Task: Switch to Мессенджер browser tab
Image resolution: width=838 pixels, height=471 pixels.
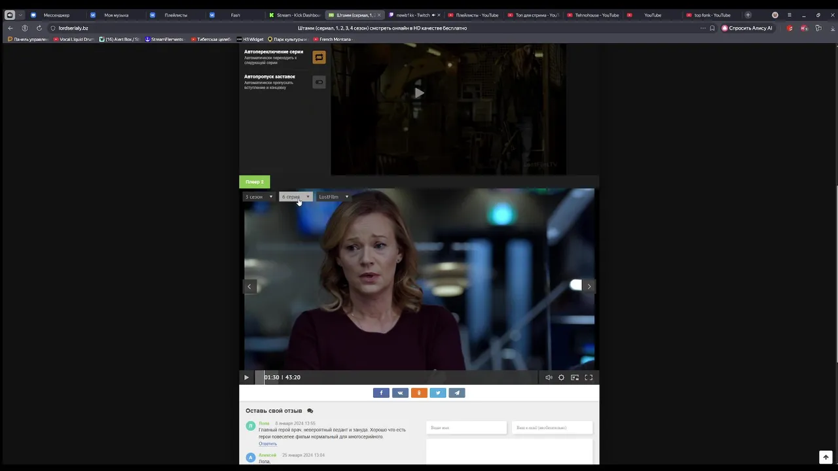Action: [56, 15]
